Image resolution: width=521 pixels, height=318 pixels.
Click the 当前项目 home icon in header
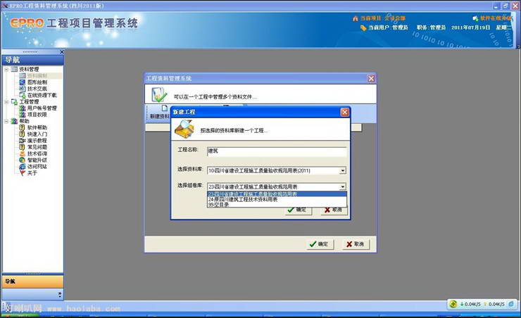(x=356, y=18)
